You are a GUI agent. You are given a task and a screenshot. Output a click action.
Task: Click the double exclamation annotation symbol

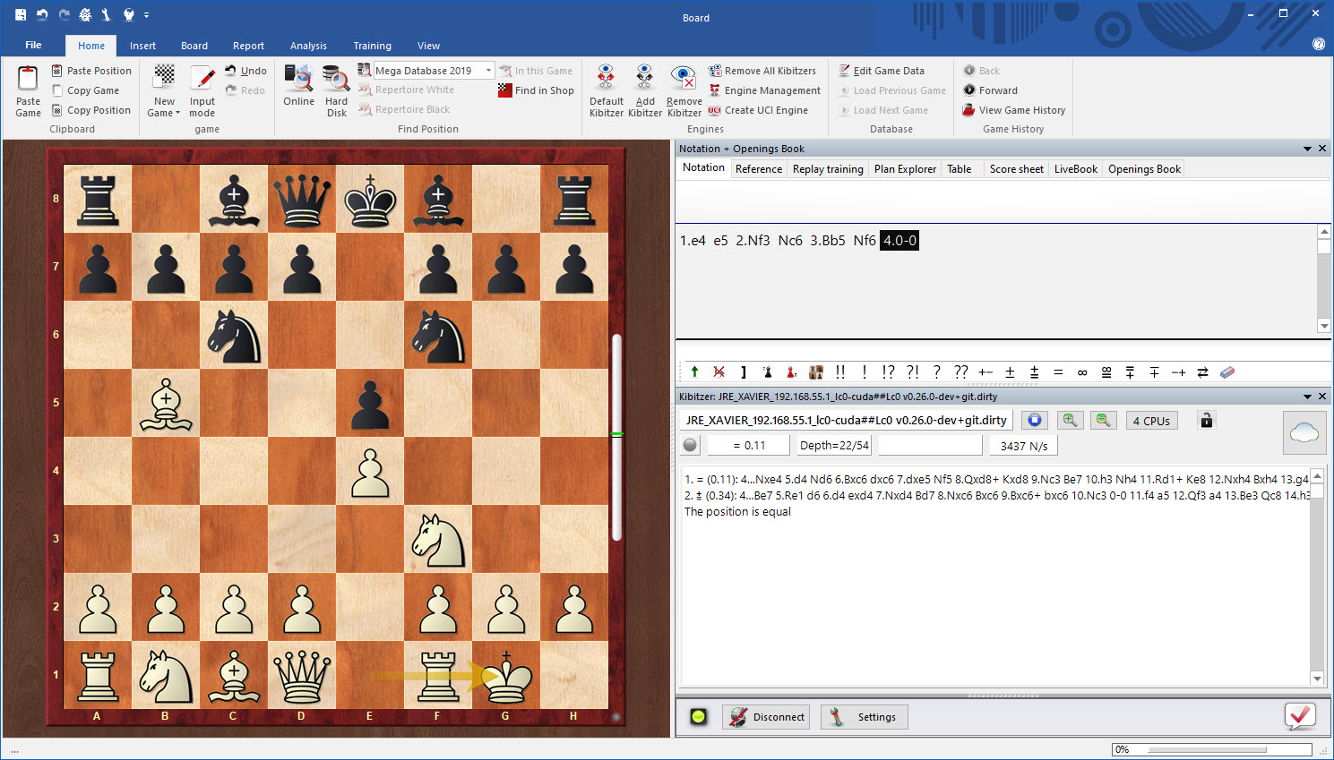pyautogui.click(x=839, y=372)
